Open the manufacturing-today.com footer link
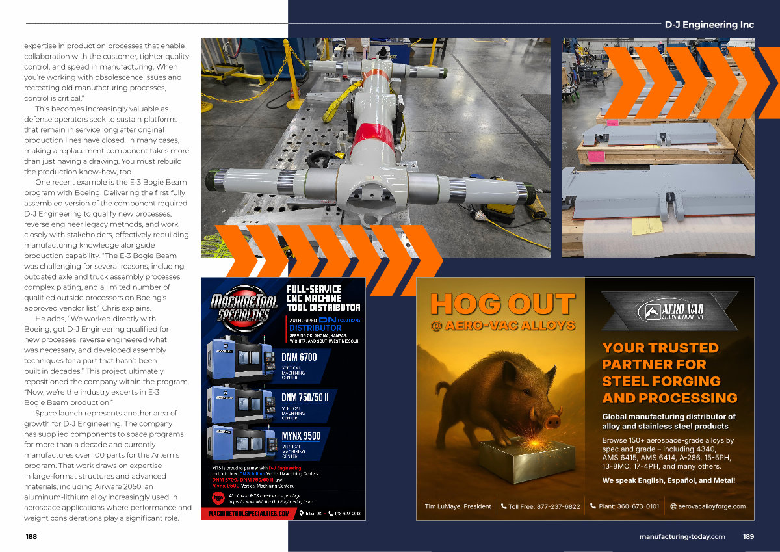The image size is (780, 552). coord(682,537)
